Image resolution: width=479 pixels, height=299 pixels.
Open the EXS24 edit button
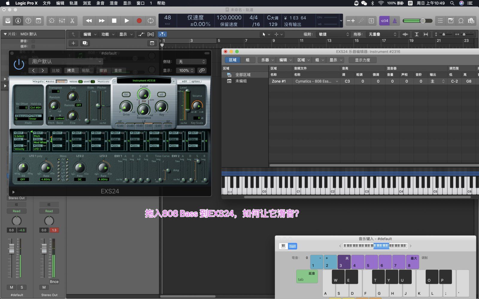pos(184,81)
